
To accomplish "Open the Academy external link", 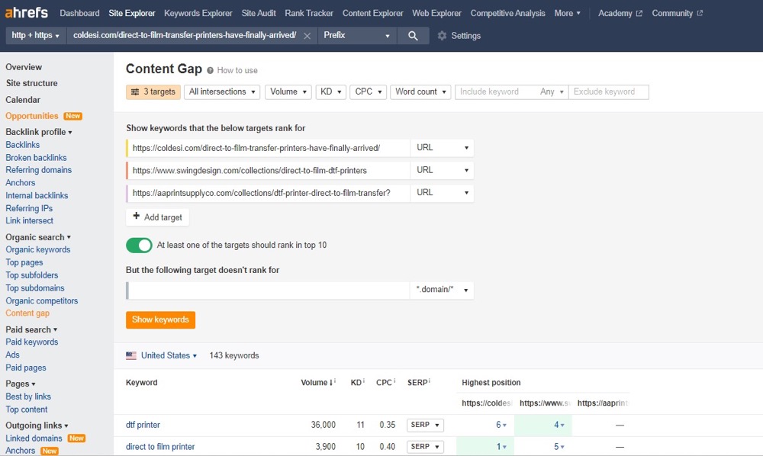I will (620, 13).
